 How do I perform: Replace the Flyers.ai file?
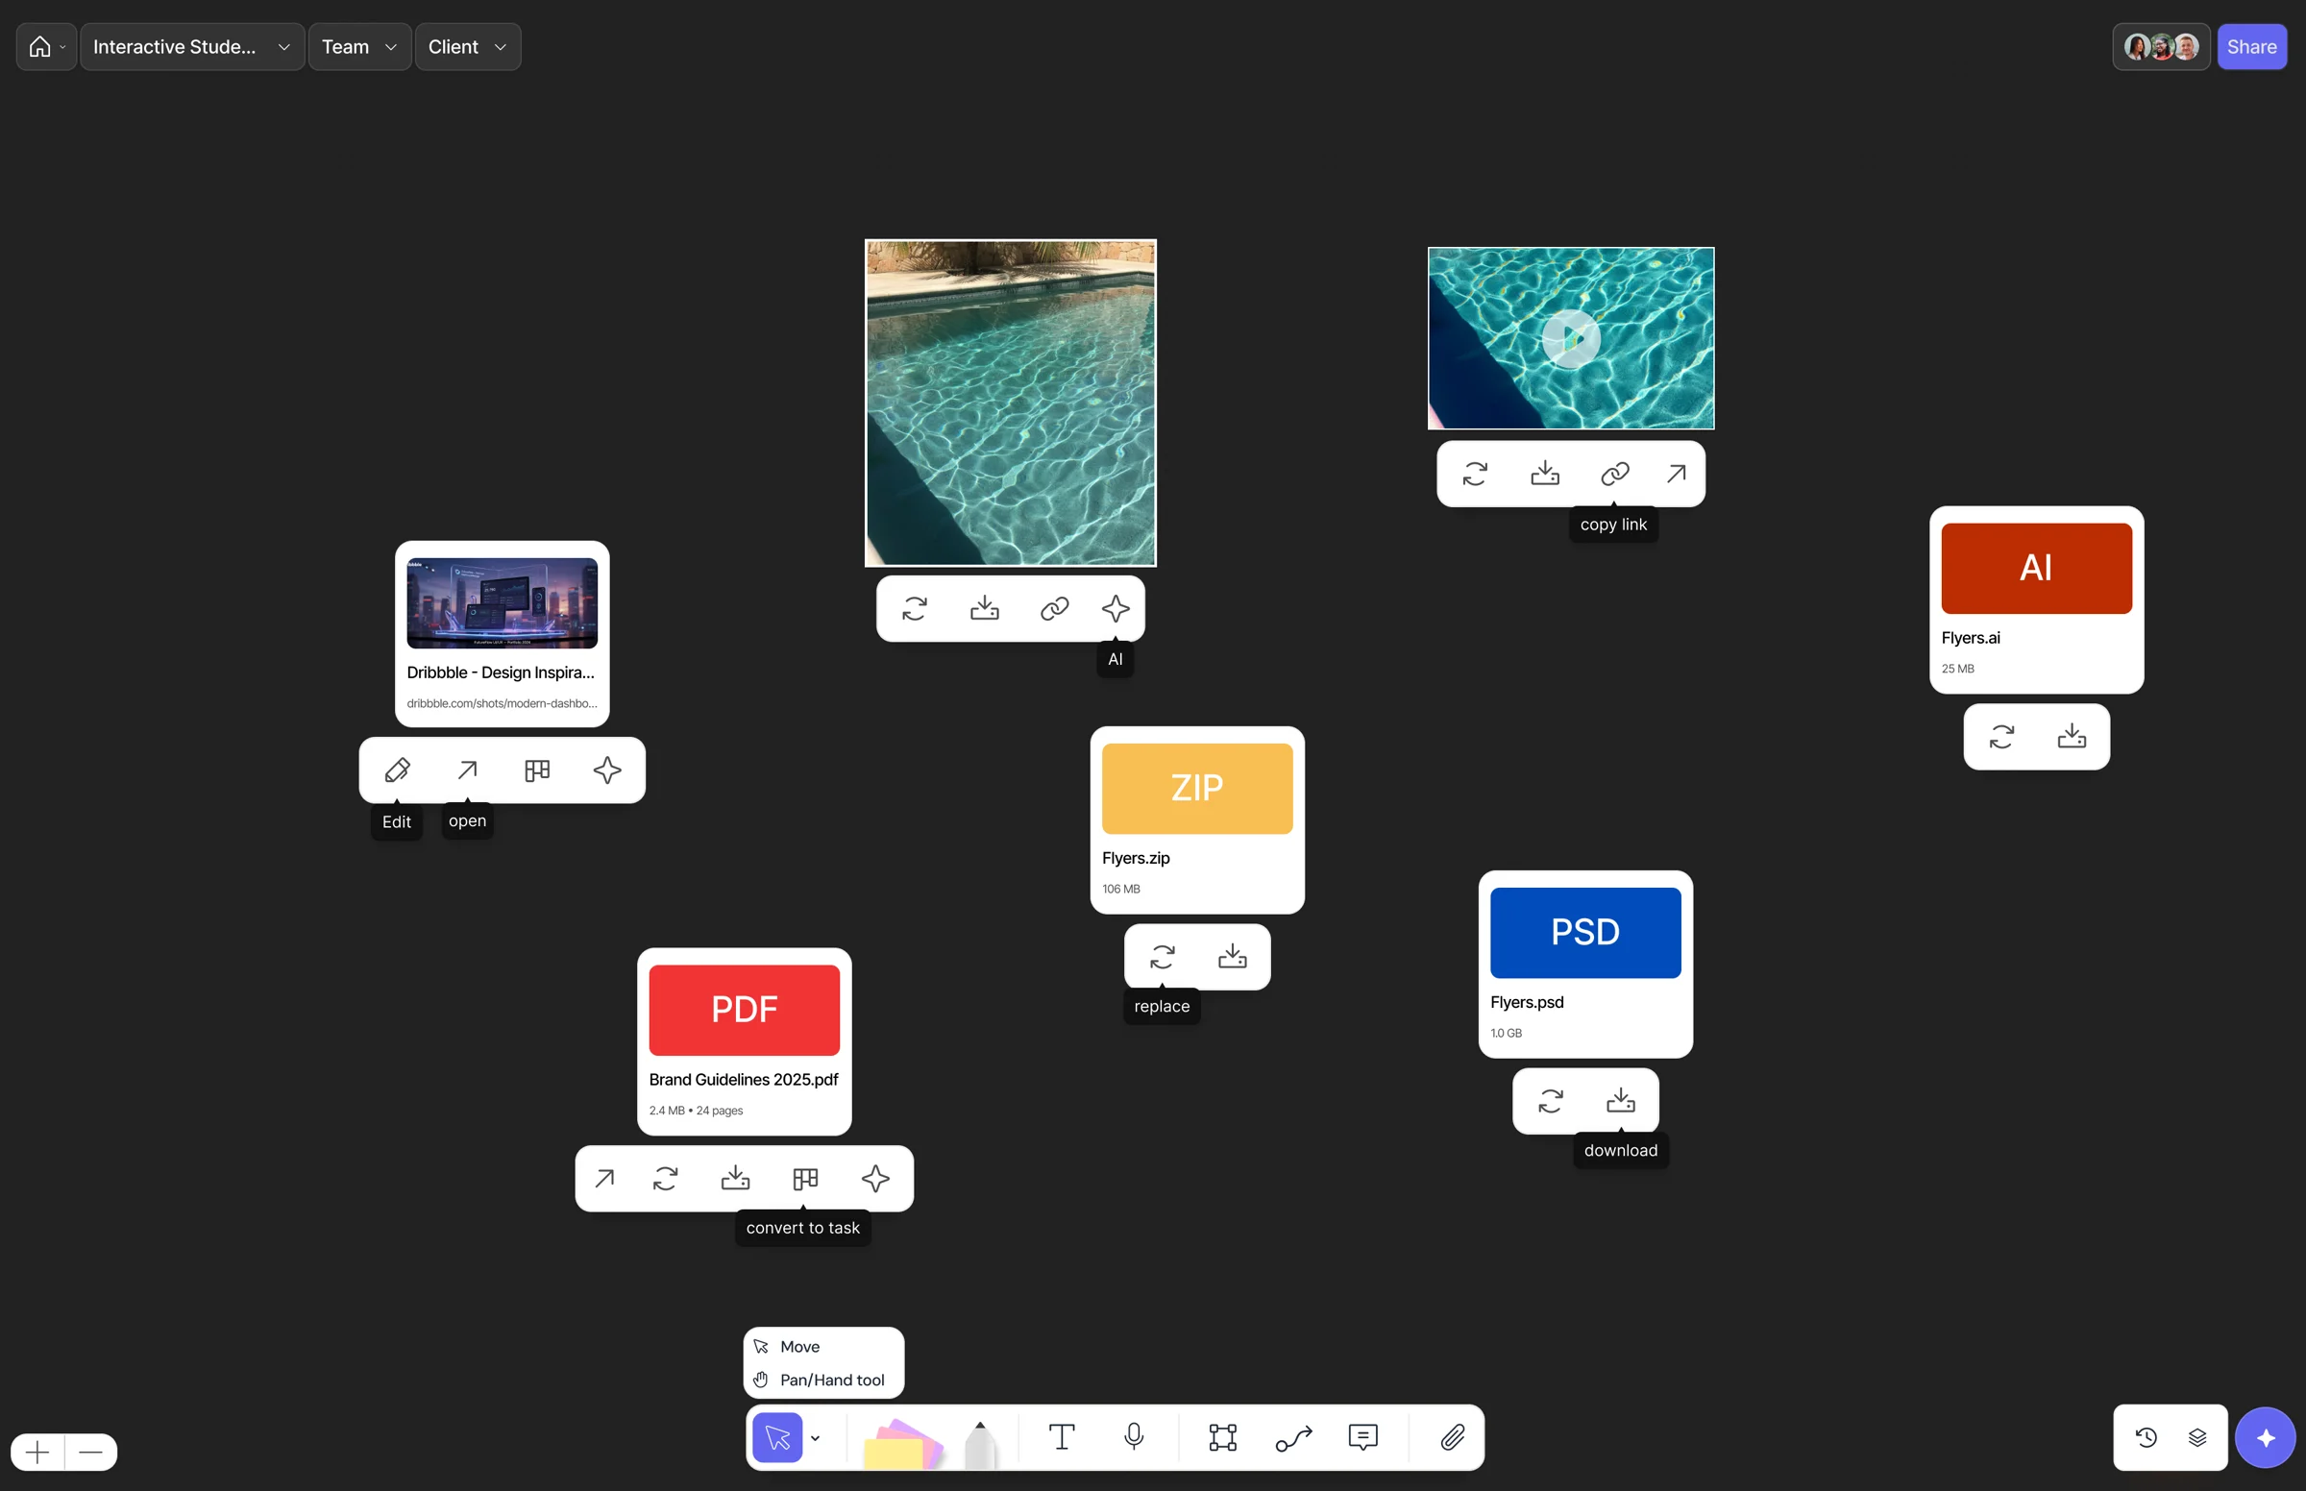(2001, 737)
